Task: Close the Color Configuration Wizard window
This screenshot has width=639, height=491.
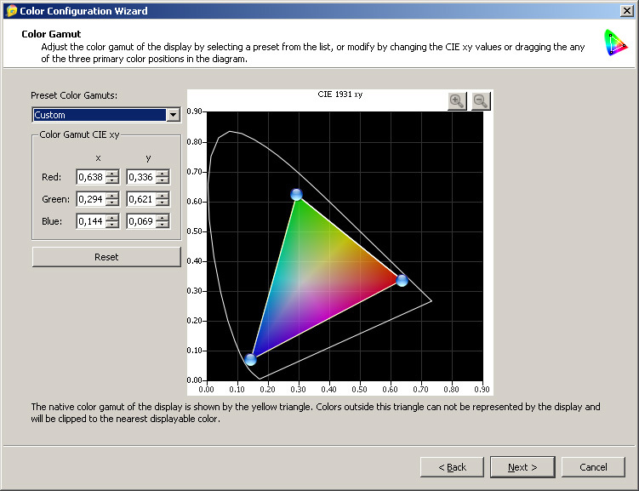Action: (626, 11)
